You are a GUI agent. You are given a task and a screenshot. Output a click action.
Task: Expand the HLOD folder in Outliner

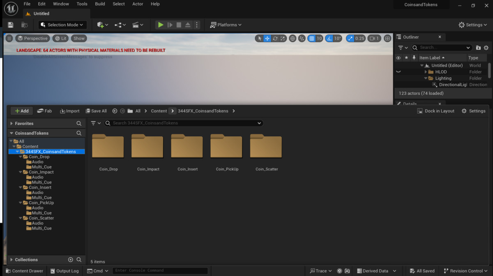(426, 72)
